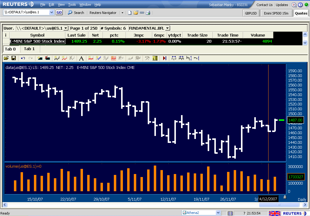
Task: Switch to Emini SP500 15m tab
Action: [x=276, y=13]
